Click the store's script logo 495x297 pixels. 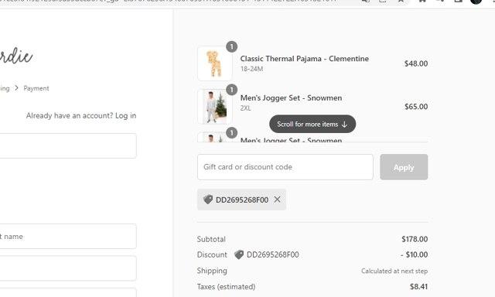tap(15, 56)
